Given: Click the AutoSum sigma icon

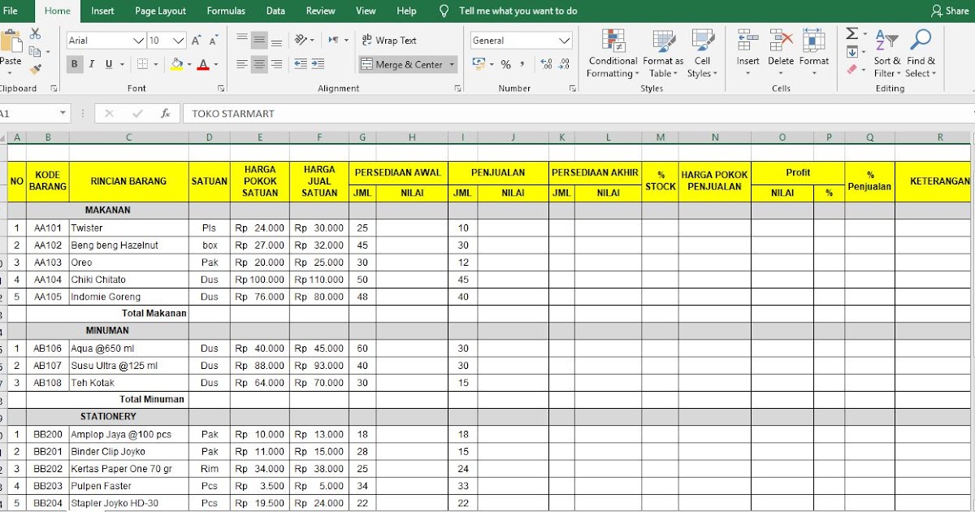Looking at the screenshot, I should point(851,33).
